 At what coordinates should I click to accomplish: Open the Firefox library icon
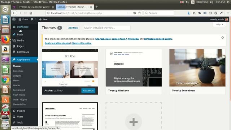pyautogui.click(x=194, y=13)
